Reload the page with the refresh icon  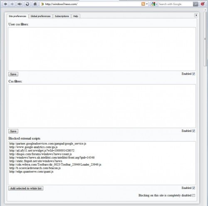(27, 4)
